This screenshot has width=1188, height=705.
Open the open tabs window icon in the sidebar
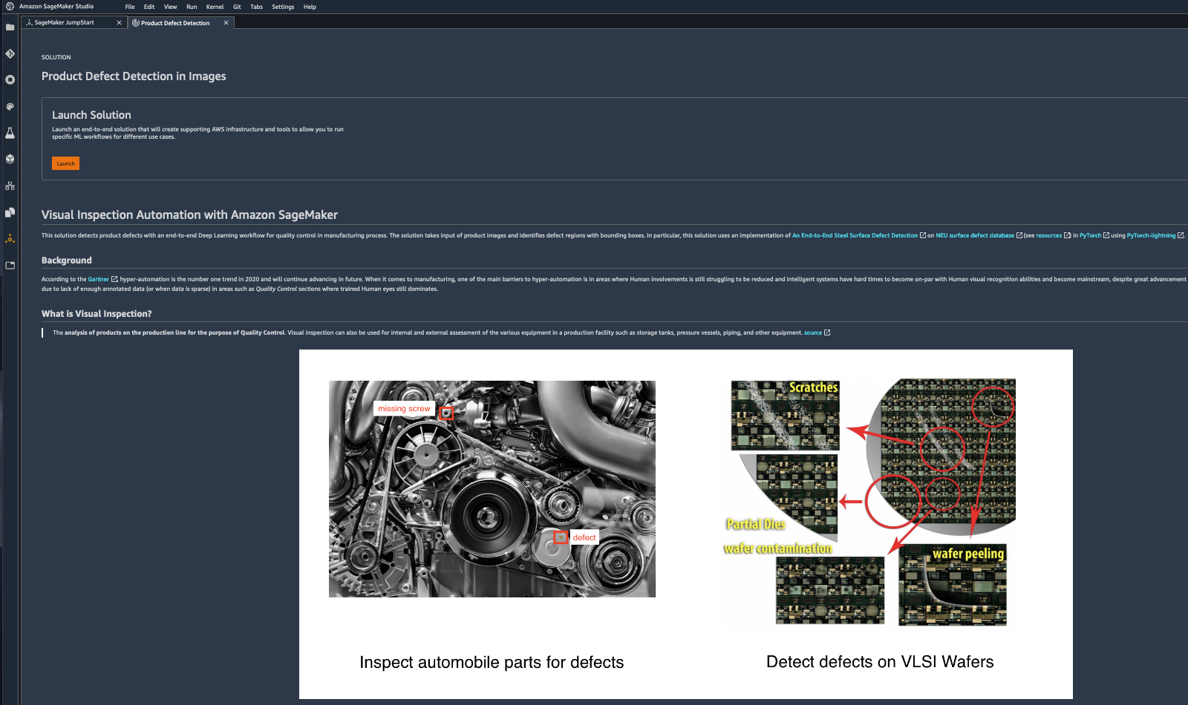[x=10, y=265]
